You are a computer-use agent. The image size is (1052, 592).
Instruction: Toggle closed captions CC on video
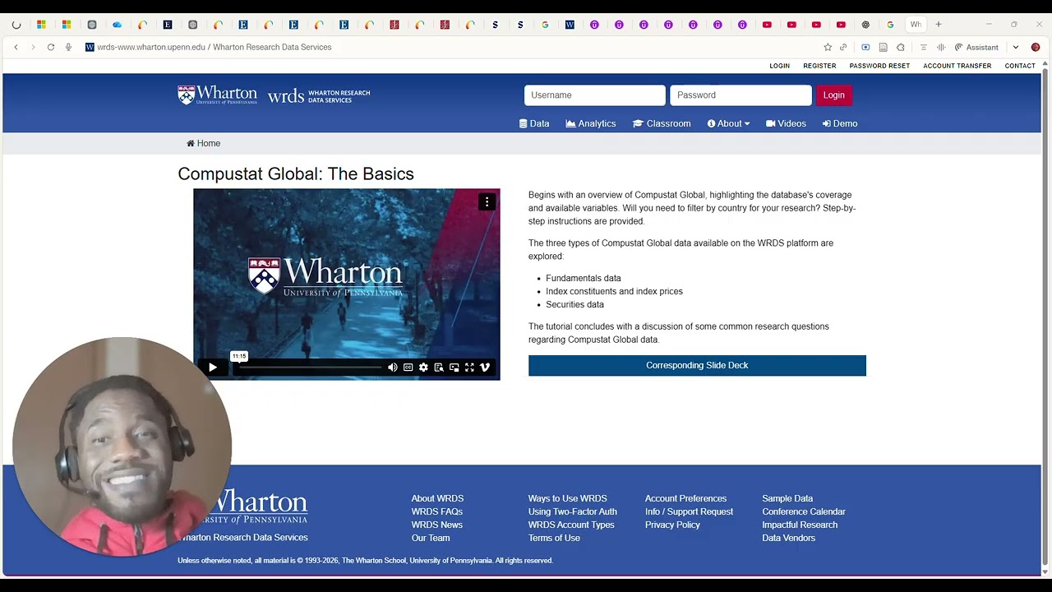(408, 368)
